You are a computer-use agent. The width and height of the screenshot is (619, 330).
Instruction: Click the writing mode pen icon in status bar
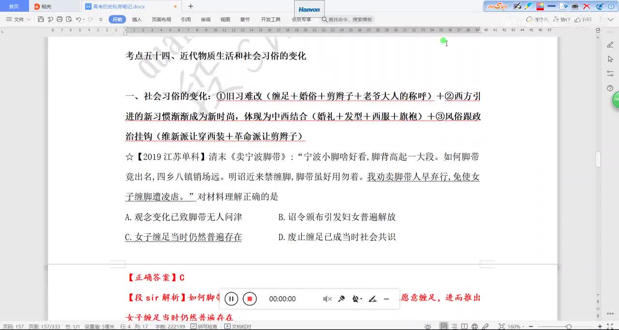[486, 327]
